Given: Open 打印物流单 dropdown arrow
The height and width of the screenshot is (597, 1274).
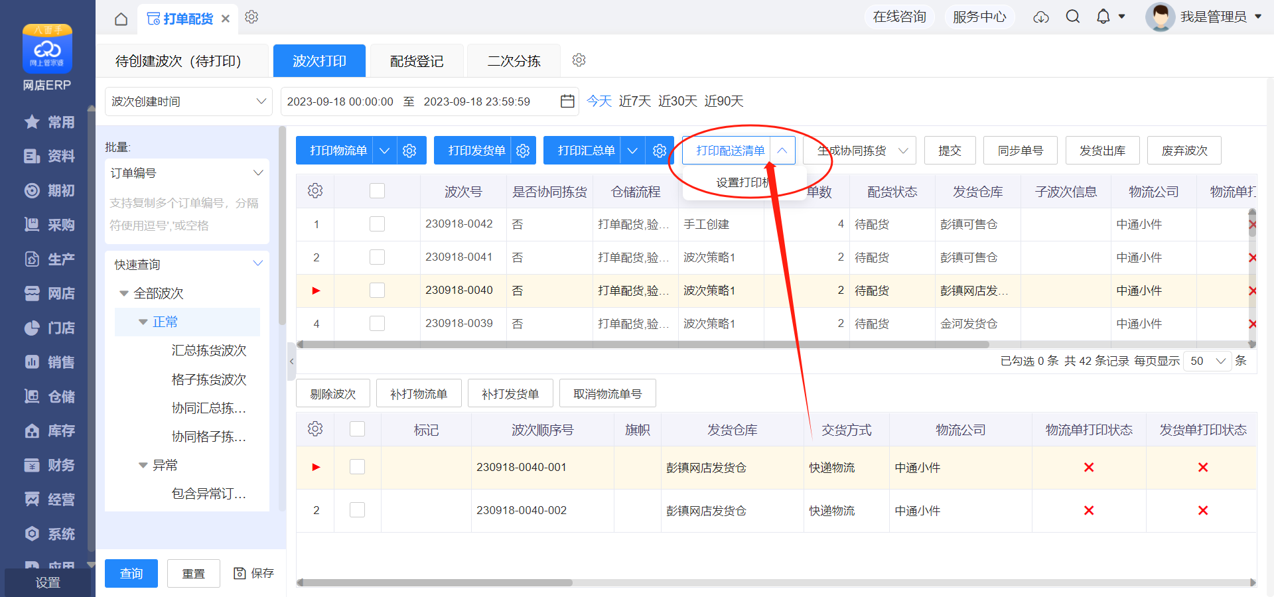Looking at the screenshot, I should pyautogui.click(x=384, y=151).
